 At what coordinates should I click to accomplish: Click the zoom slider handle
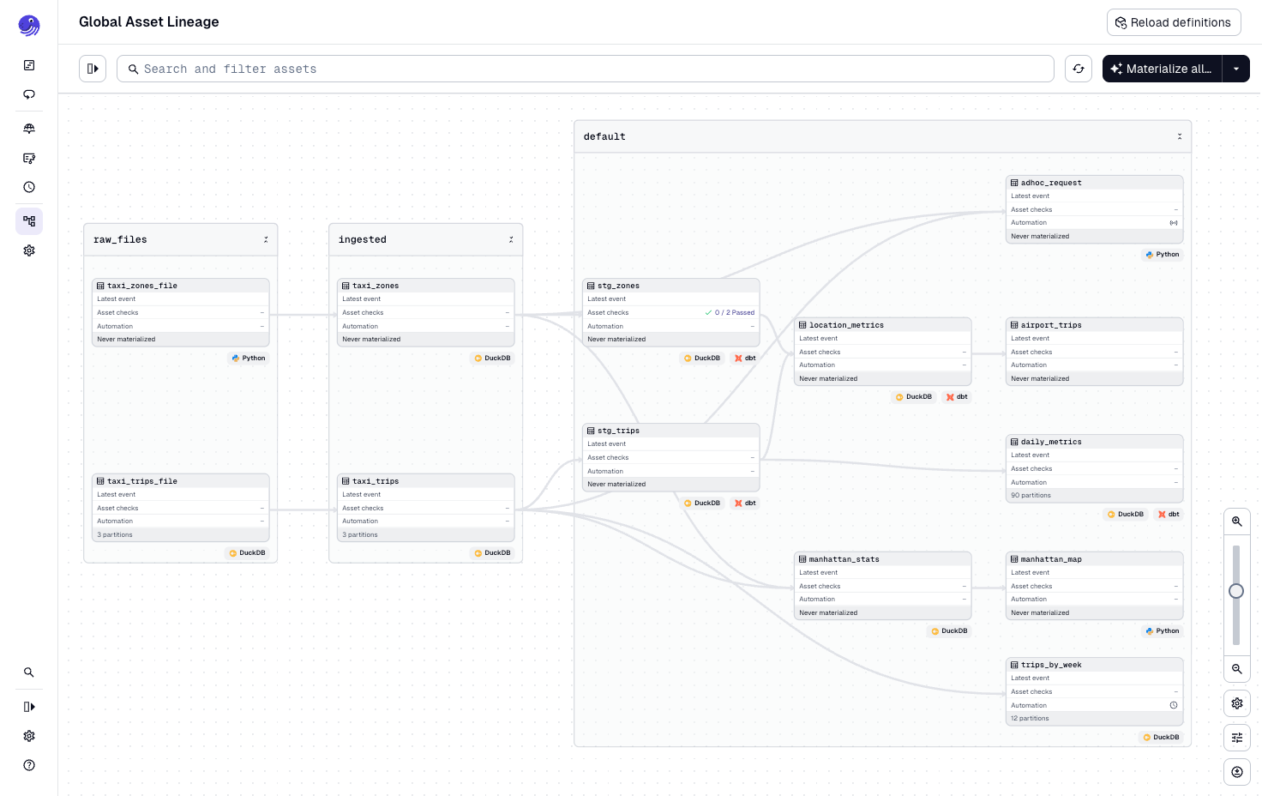[1236, 591]
